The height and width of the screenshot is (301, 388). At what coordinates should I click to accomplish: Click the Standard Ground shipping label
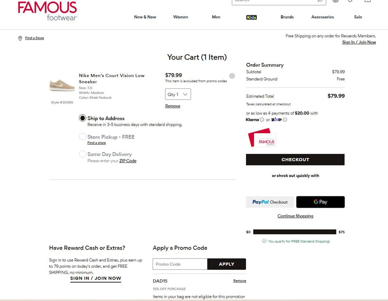[x=262, y=79]
